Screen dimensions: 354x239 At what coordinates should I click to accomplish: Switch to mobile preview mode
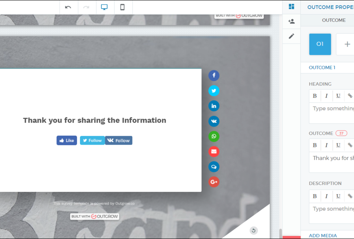click(122, 7)
